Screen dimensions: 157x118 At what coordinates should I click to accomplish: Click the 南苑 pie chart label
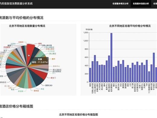pos(40,44)
